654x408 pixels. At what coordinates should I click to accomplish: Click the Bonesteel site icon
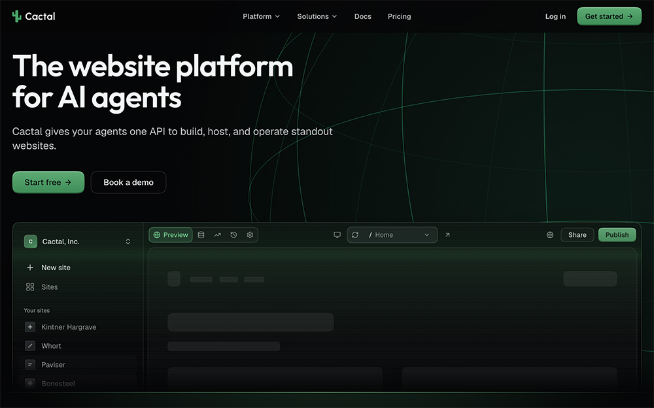(x=30, y=383)
